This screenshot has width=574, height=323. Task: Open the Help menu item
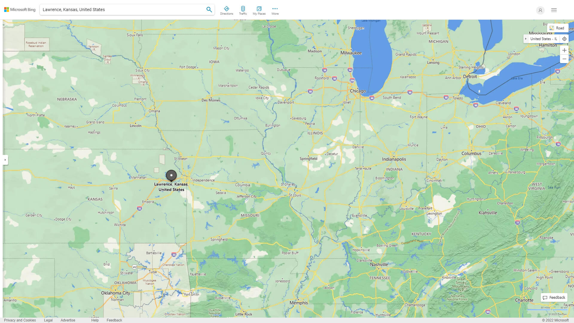click(x=95, y=320)
